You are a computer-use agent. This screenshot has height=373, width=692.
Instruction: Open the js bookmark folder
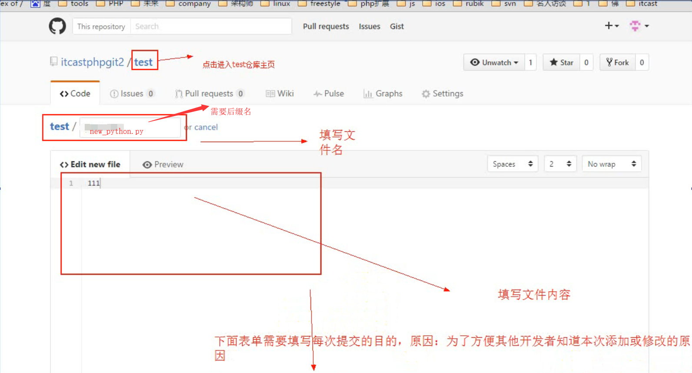point(406,3)
